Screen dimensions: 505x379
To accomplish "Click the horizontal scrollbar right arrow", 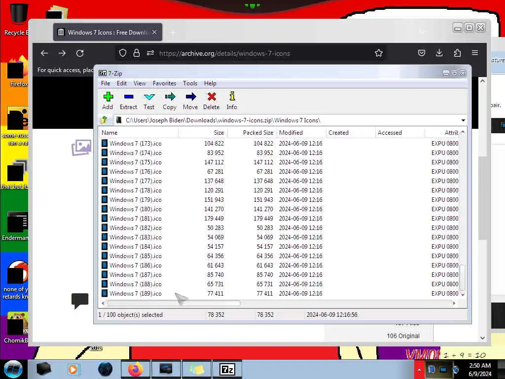I will coord(454,303).
